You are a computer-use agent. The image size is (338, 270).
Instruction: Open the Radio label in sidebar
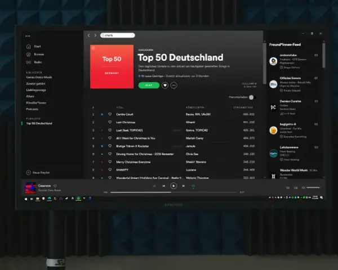point(38,62)
